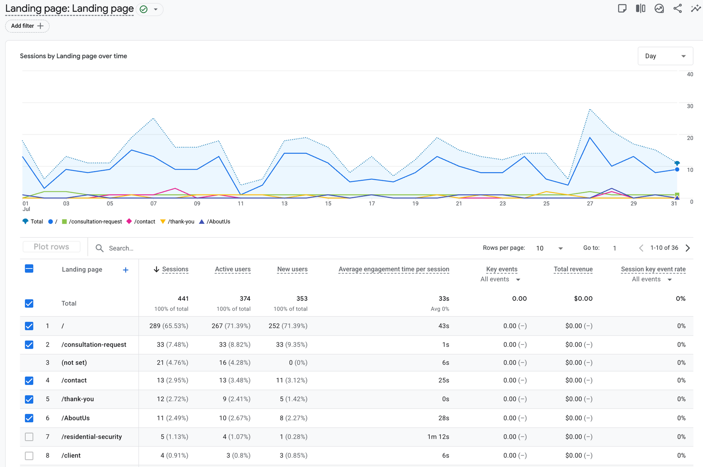Check the /residential-security row checkbox
Image resolution: width=703 pixels, height=467 pixels.
click(29, 437)
